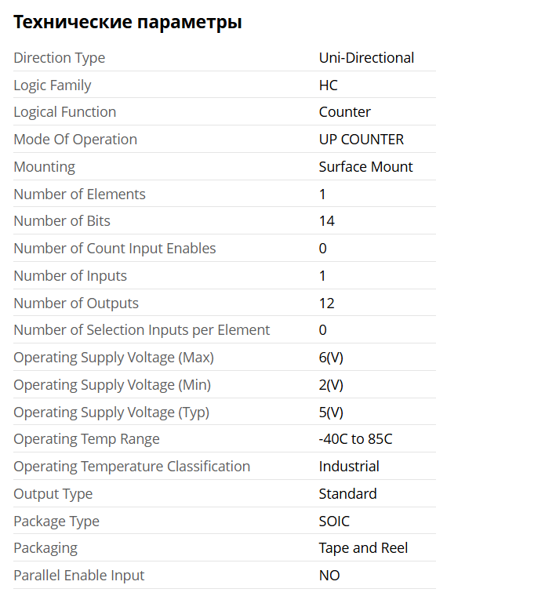Click the "Технические параметры" heading
Viewport: 545px width, 596px height.
127,23
